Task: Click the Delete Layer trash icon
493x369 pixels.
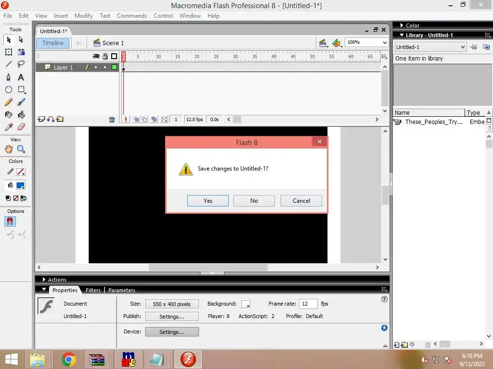Action: (112, 120)
